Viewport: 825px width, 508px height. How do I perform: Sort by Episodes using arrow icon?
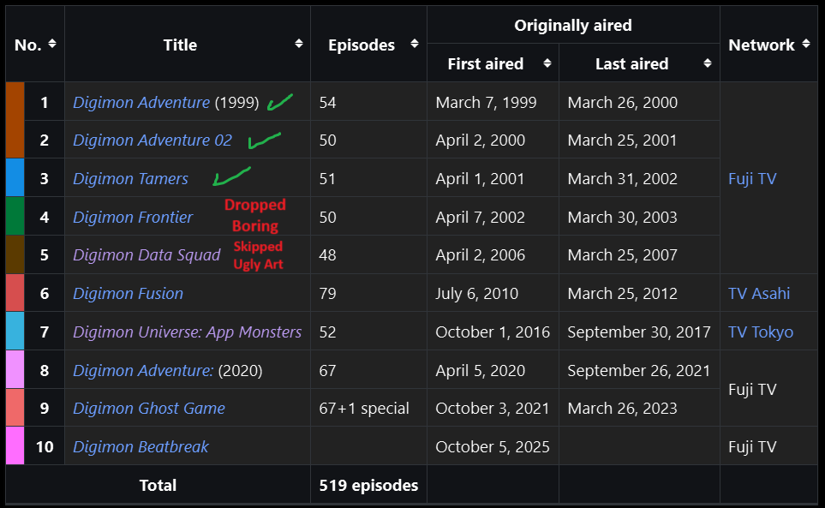[415, 45]
